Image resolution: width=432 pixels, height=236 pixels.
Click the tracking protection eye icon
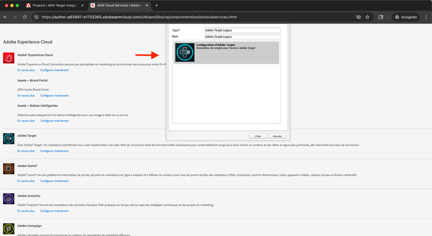tap(358, 17)
